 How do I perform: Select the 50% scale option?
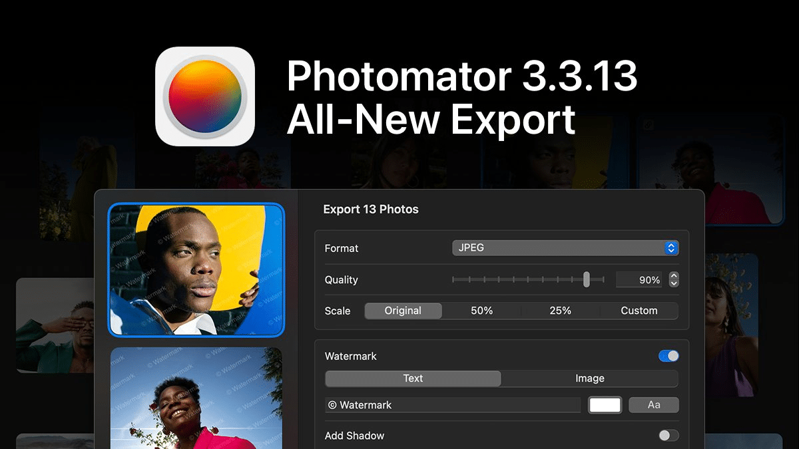click(x=481, y=310)
